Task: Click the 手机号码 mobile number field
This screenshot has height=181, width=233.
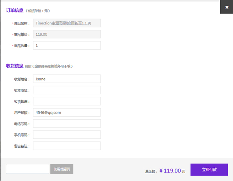Action: tap(67, 135)
